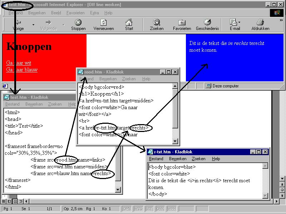286x214 pixels.
Task: Switch to Word web layout view icon
Action: pos(9,201)
